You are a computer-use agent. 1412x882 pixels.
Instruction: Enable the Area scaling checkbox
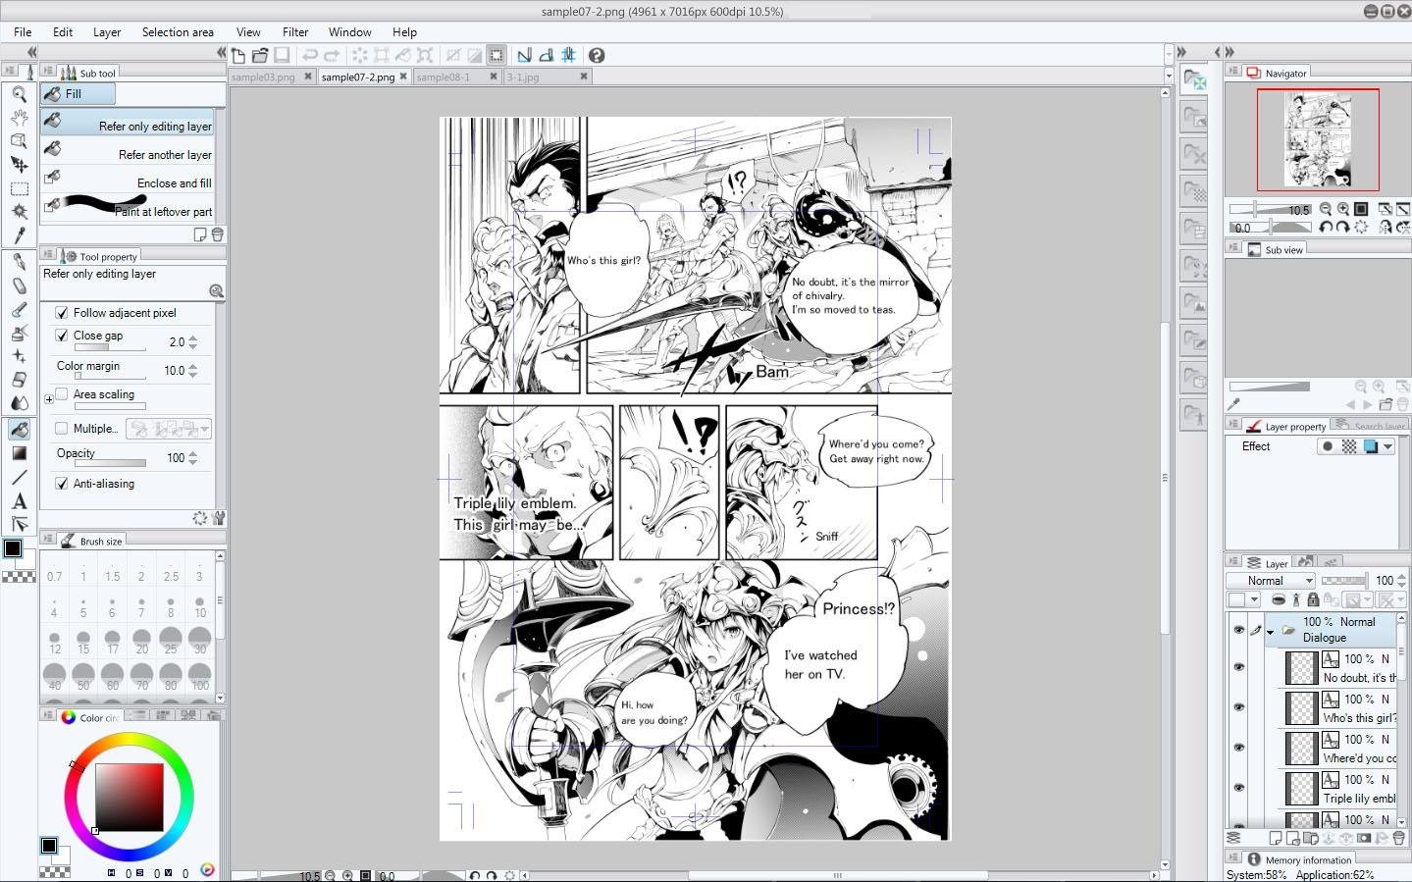tap(62, 394)
